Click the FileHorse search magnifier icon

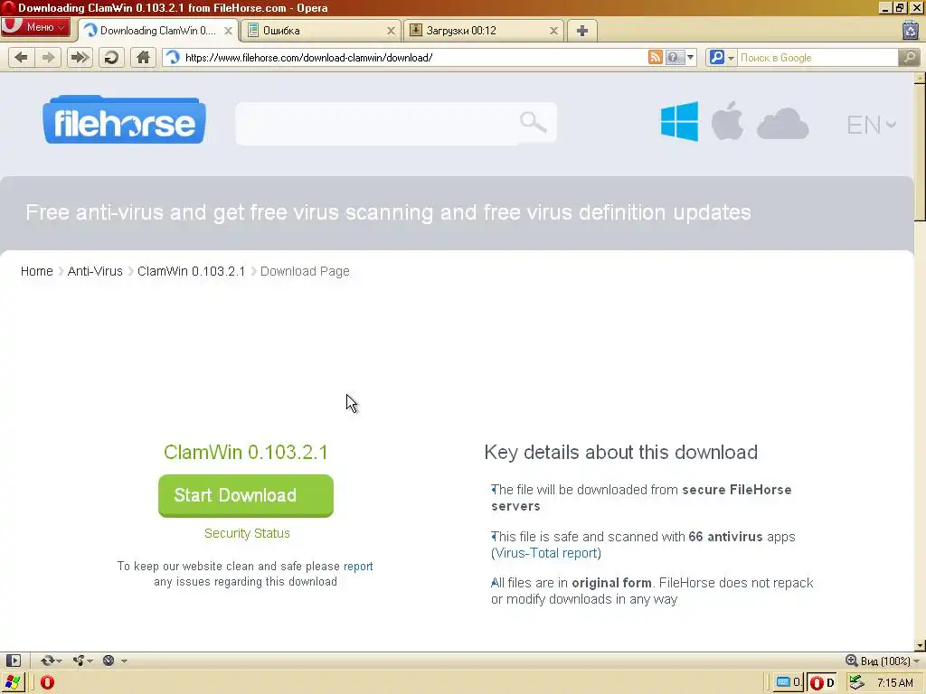[533, 122]
